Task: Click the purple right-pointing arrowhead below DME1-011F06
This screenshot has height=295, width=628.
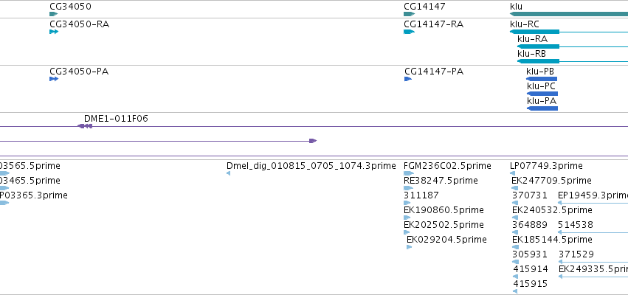Action: [x=313, y=141]
